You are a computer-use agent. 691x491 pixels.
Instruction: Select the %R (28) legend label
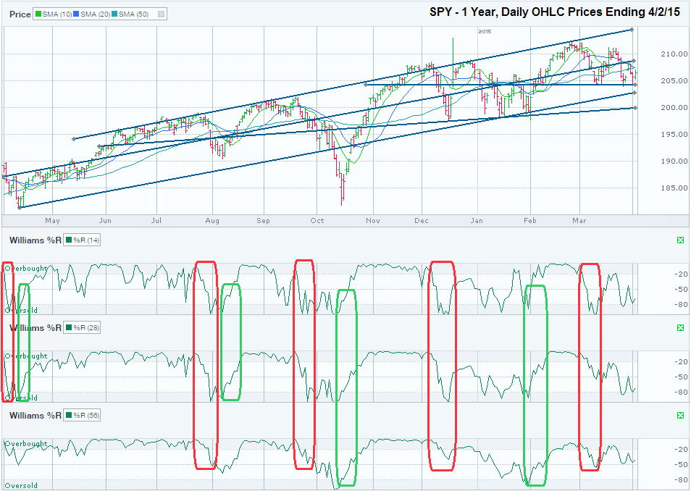(x=86, y=327)
